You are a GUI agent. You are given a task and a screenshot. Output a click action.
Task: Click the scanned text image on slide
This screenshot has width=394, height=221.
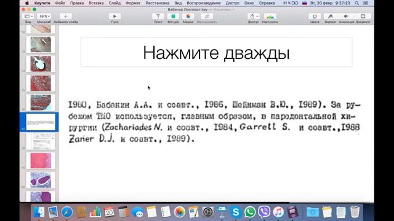214,122
